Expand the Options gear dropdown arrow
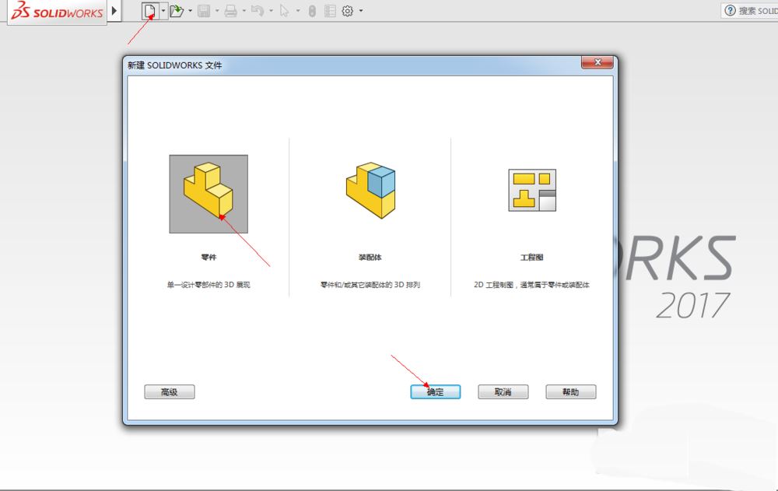Viewport: 778px width, 491px height. [361, 10]
